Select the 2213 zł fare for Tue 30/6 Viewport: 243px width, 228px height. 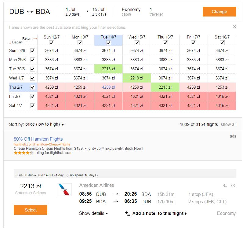pyautogui.click(x=108, y=69)
